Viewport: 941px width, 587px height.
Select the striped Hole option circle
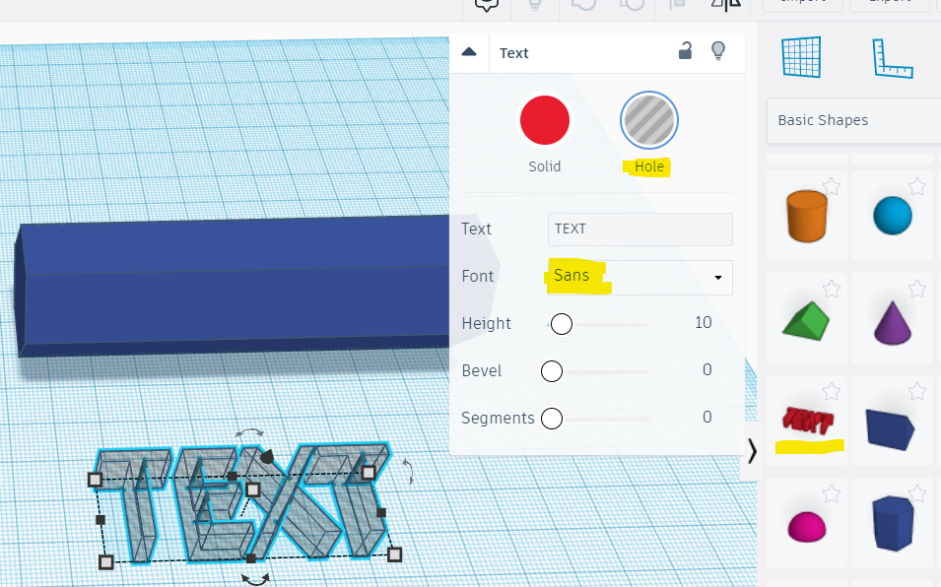[x=649, y=120]
